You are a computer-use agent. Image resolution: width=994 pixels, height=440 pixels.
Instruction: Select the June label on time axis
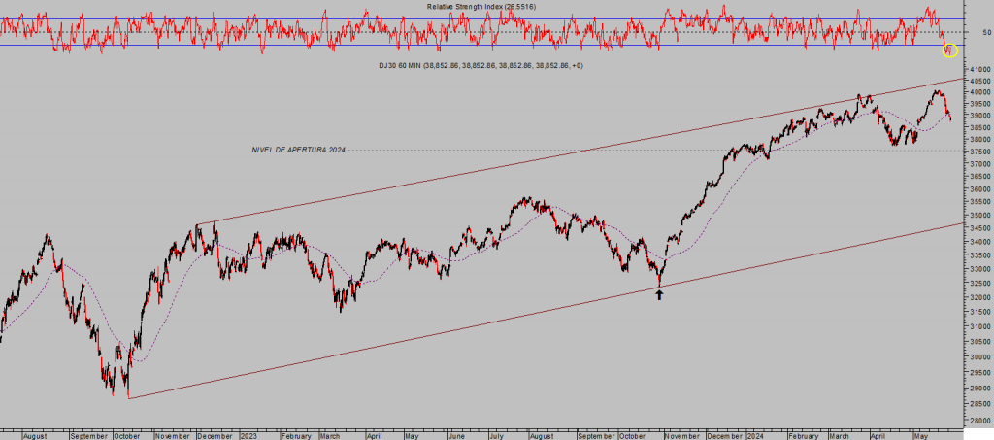pos(457,436)
